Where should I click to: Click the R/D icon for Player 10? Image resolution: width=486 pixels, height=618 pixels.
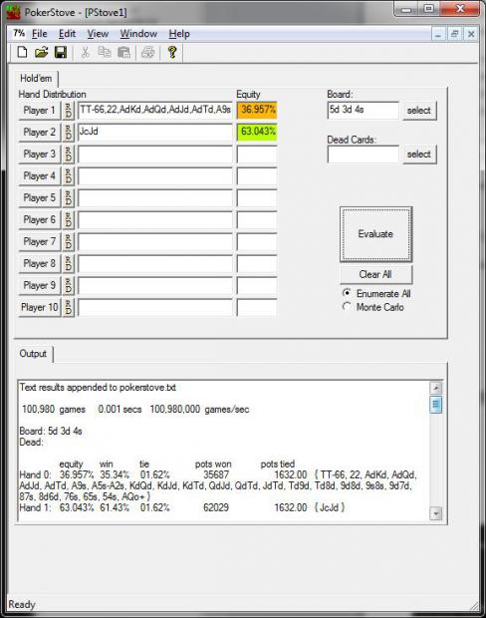tap(68, 307)
